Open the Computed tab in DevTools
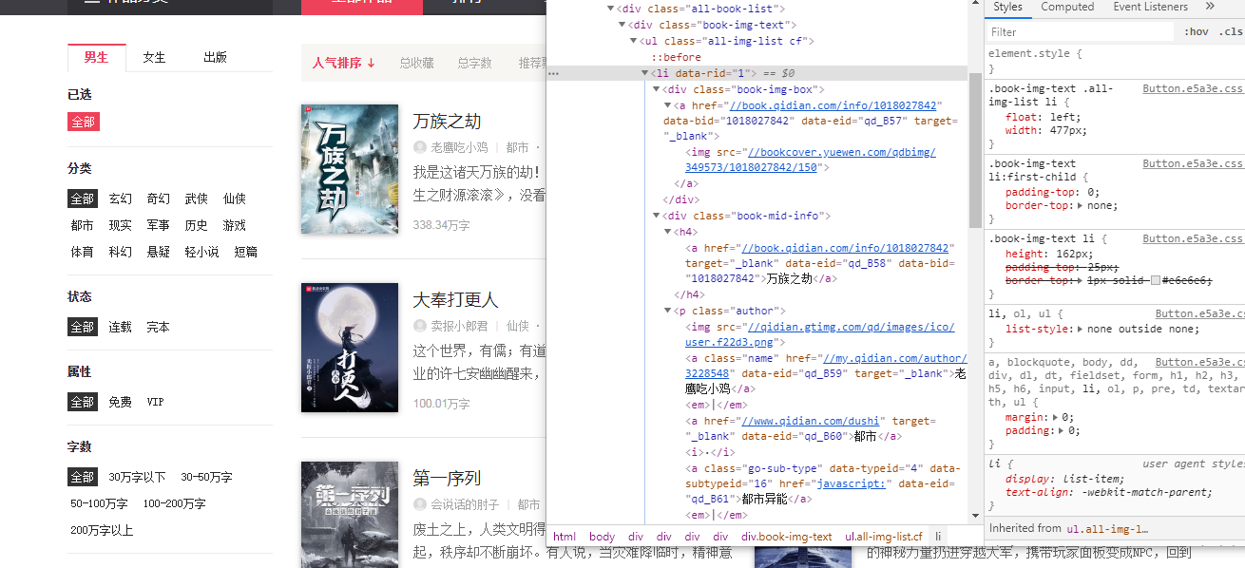 [x=1068, y=7]
